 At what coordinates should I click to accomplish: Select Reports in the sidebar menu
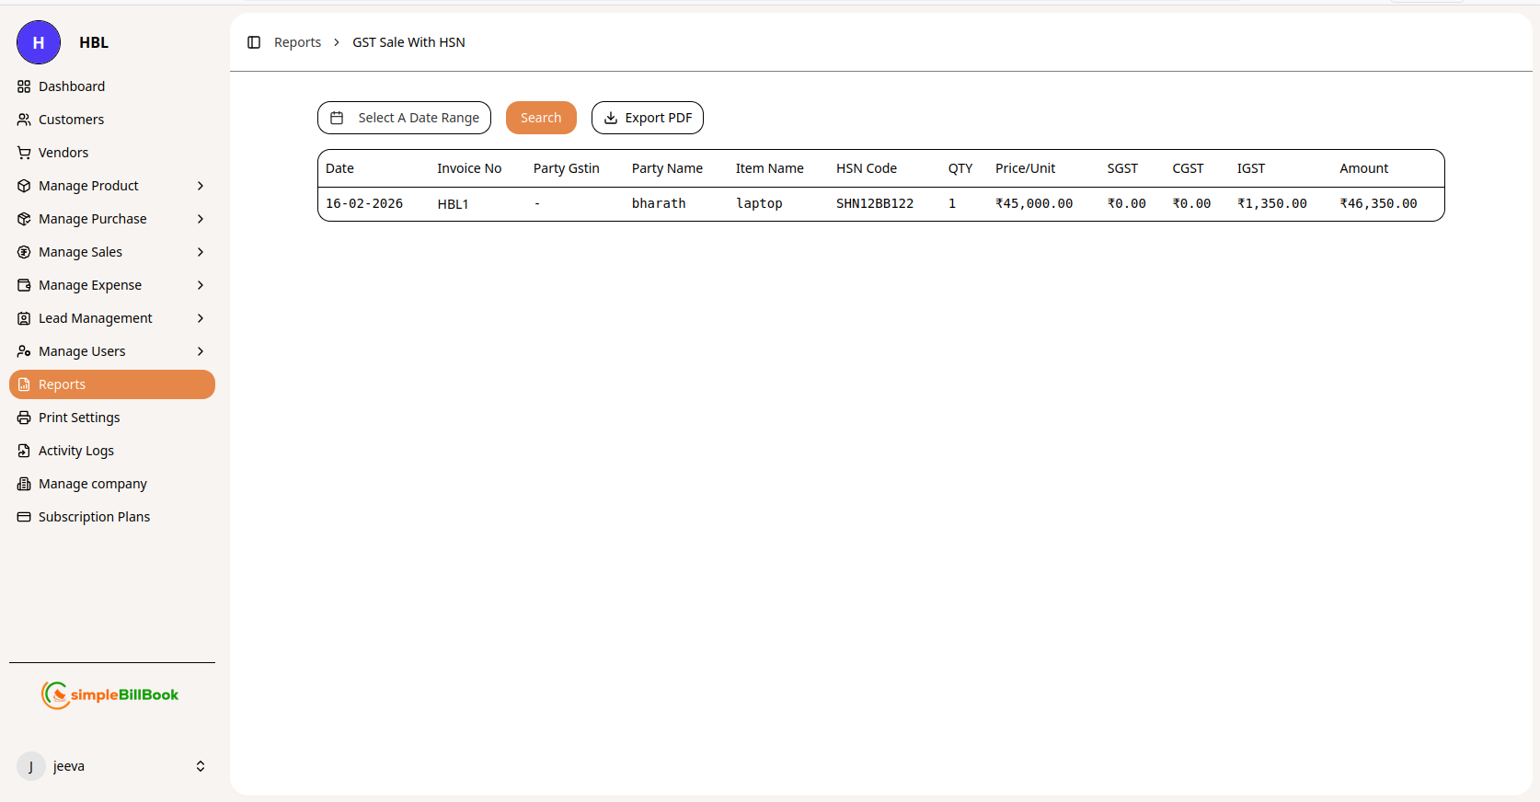[112, 384]
